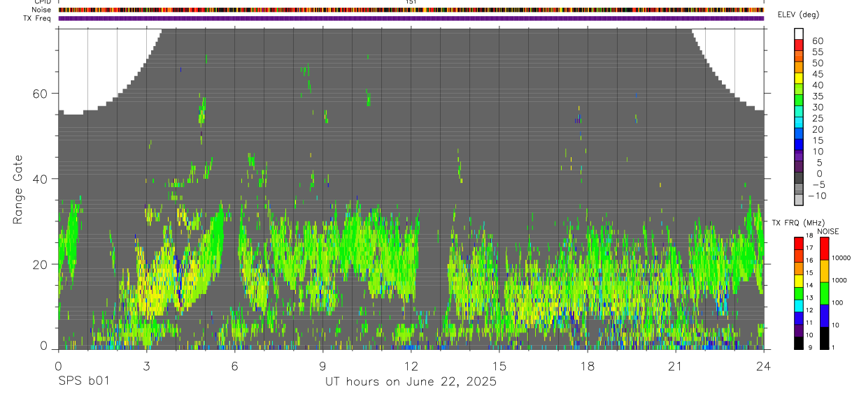
Task: Click the orange segment of the NOISE bar
Action: [x=825, y=270]
